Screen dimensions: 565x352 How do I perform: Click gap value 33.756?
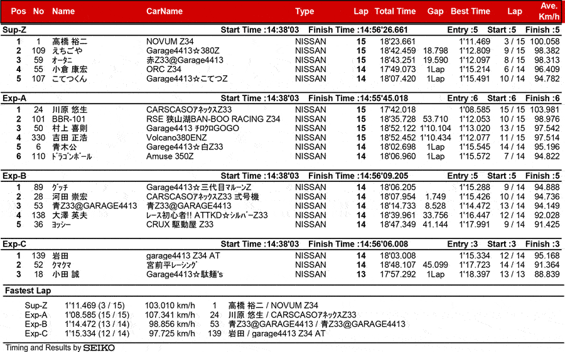click(x=435, y=215)
